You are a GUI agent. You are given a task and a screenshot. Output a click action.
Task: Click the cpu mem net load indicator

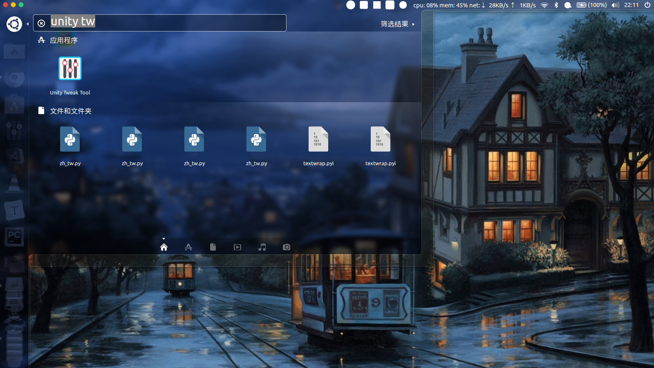click(x=474, y=5)
